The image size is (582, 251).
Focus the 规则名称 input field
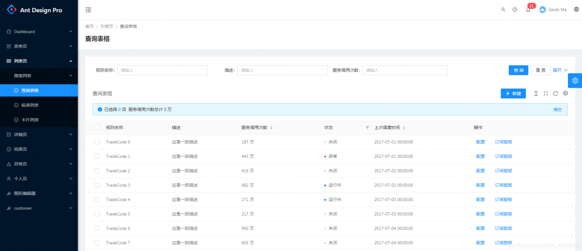point(162,70)
